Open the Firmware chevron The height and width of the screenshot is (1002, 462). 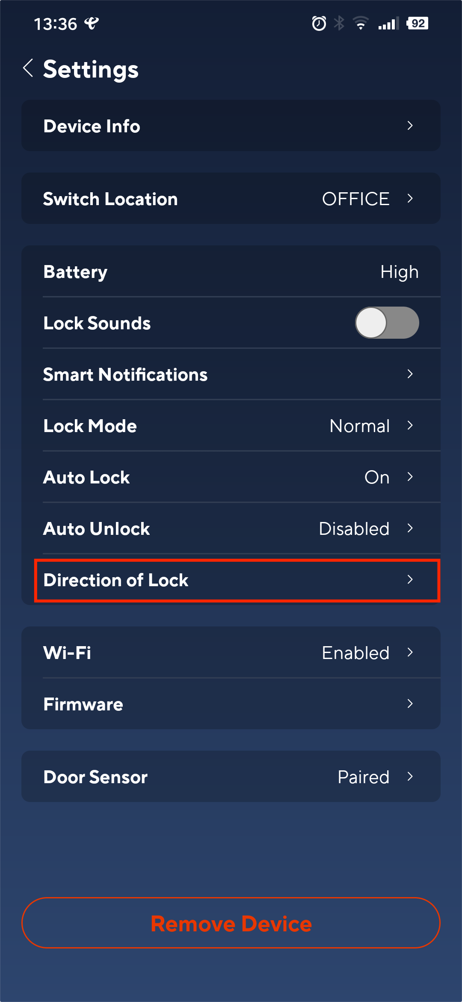(410, 704)
